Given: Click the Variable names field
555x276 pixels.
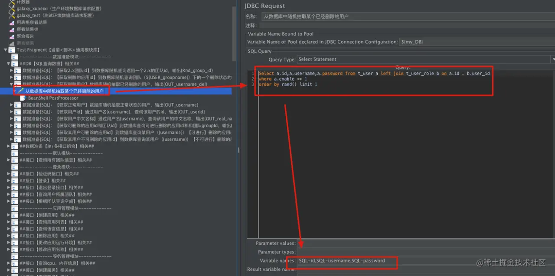Looking at the screenshot, I should click(x=425, y=260).
